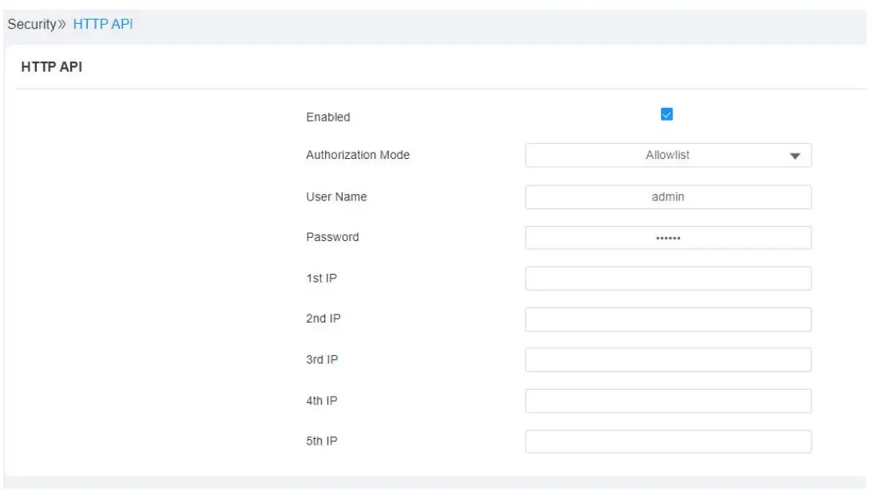
Task: Click the User Name input field
Action: [x=668, y=197]
